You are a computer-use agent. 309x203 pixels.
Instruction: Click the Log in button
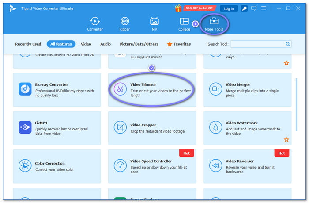point(229,8)
